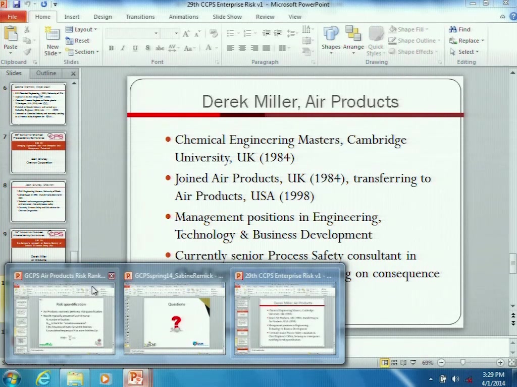Open the Section dropdown menu
517x387 pixels.
click(83, 52)
